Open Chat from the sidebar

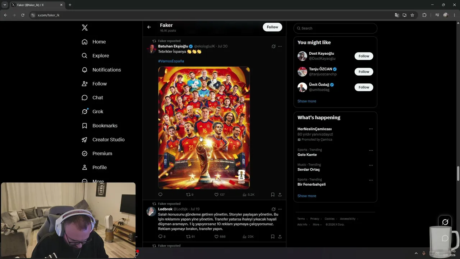(92, 97)
